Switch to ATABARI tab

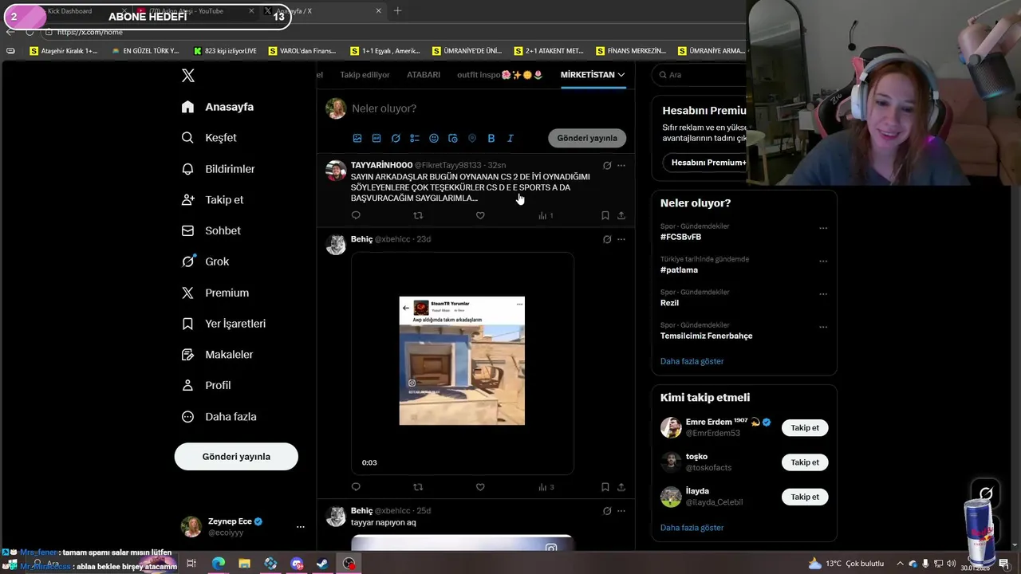click(424, 75)
